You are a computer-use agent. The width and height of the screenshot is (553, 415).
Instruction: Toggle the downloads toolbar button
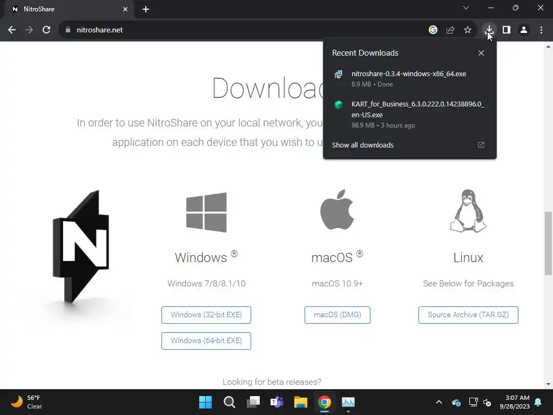pyautogui.click(x=489, y=30)
